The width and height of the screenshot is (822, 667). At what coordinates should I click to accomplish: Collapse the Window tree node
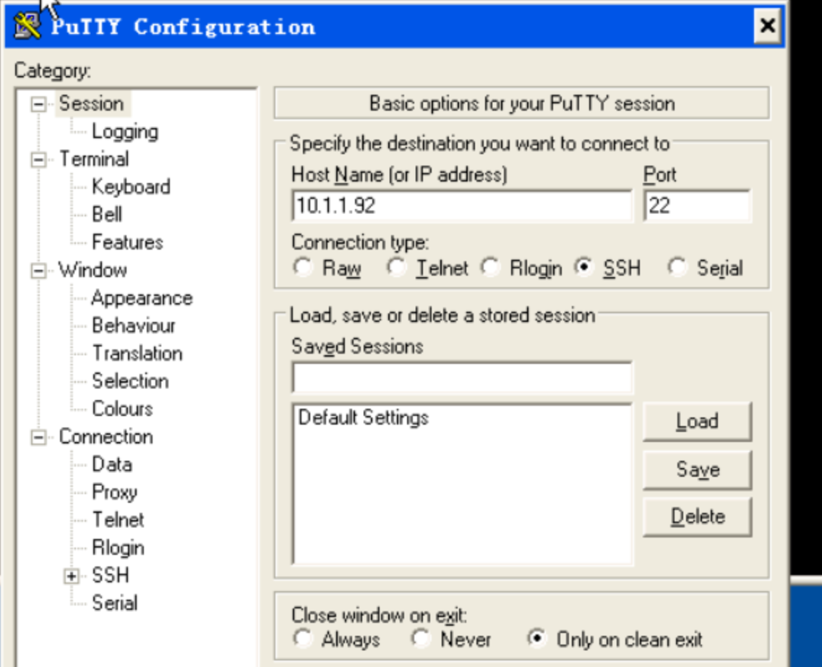click(x=38, y=271)
